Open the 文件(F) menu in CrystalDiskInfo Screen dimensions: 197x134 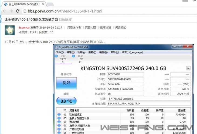tap(60, 52)
